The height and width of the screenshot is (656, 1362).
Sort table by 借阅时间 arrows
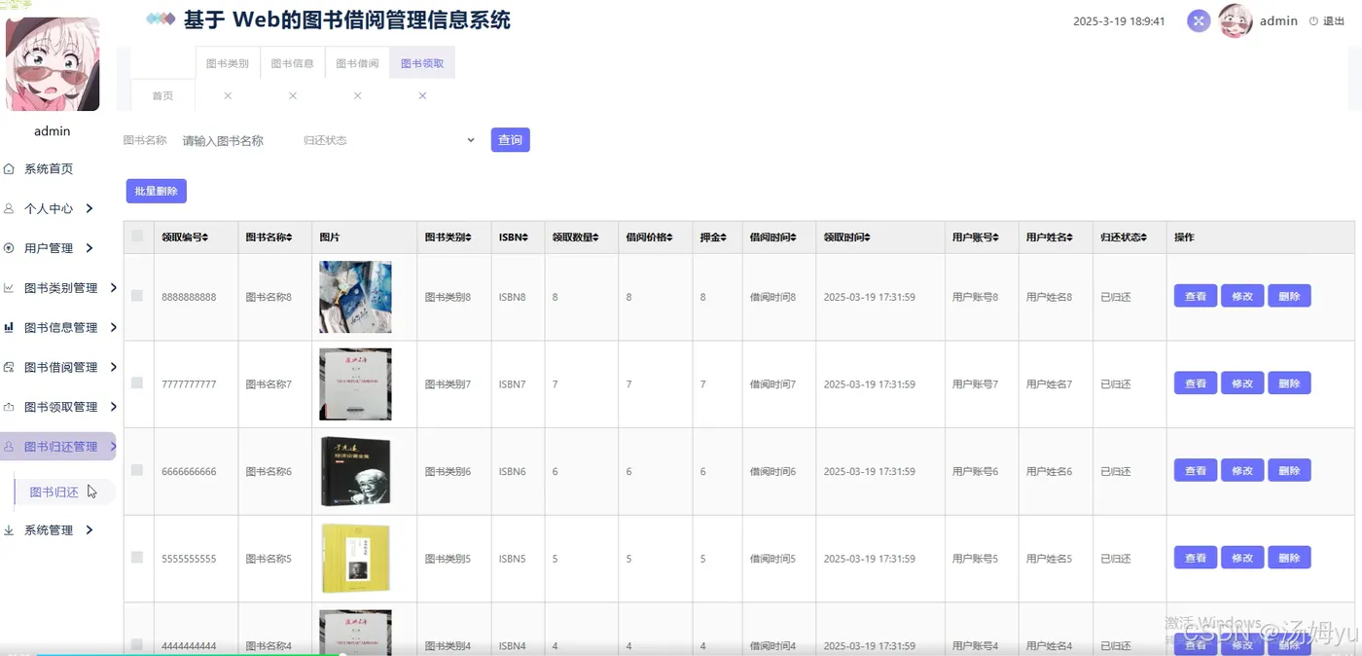pyautogui.click(x=793, y=237)
